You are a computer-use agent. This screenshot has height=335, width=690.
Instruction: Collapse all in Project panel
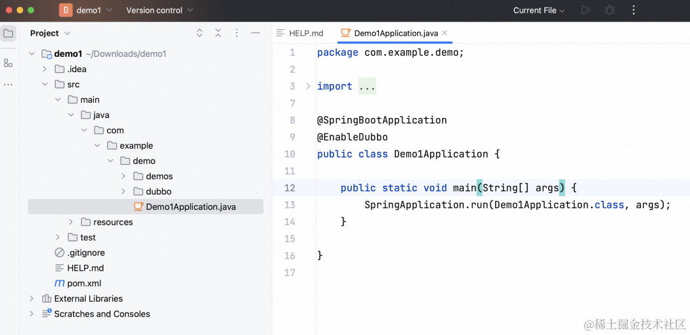click(x=218, y=33)
